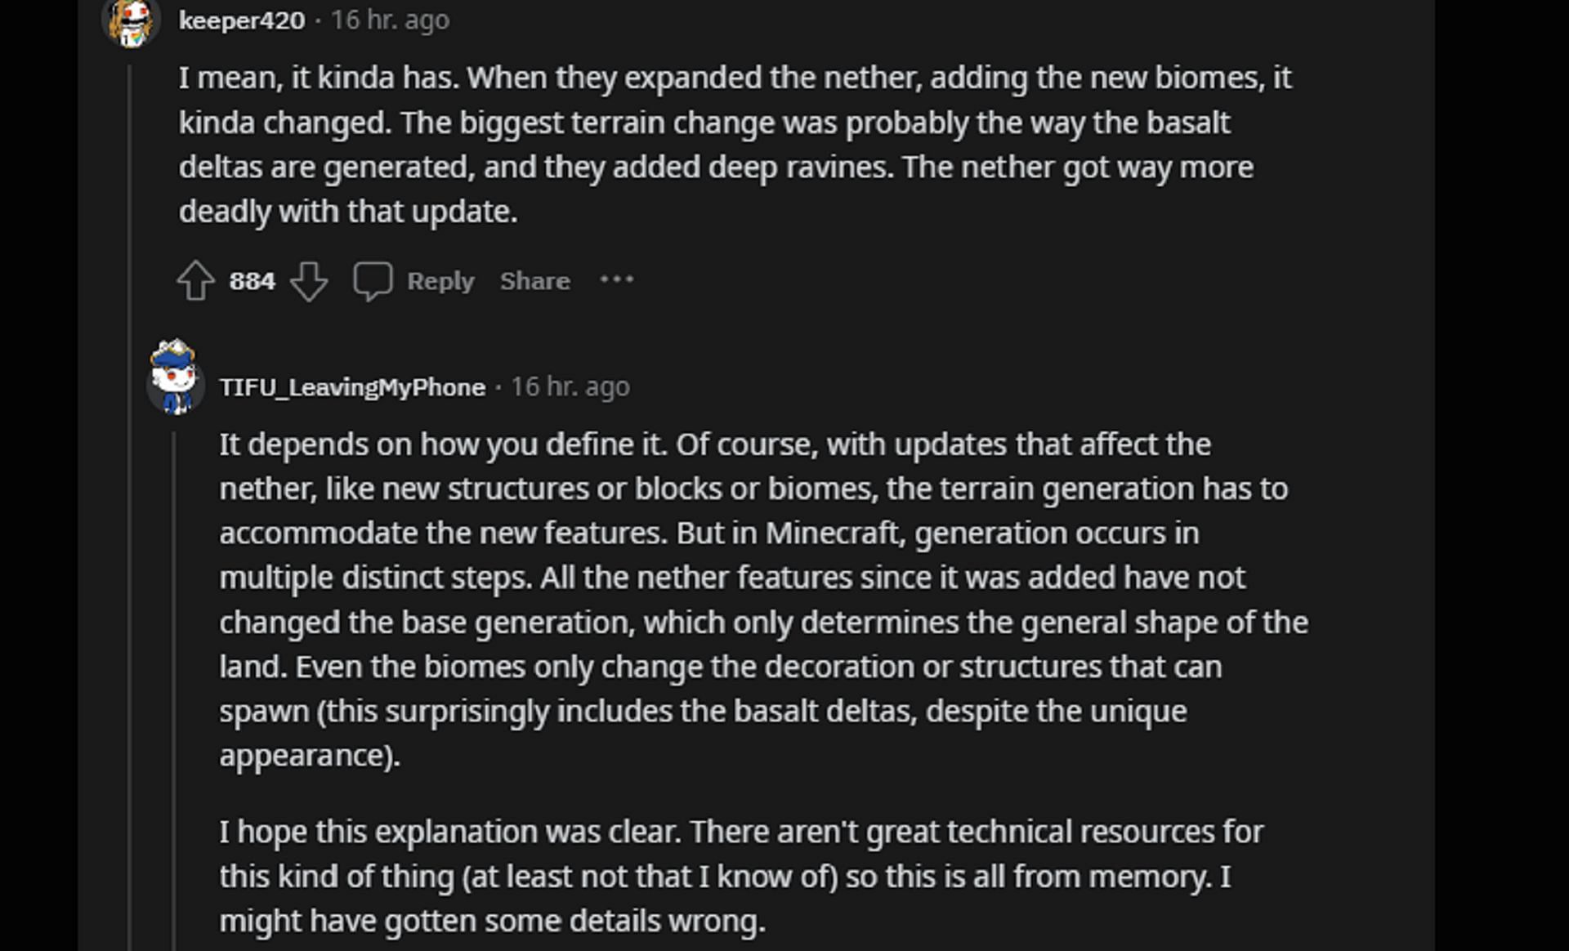Click the upvote toggle on keeper420's comment
The height and width of the screenshot is (951, 1569).
tap(196, 280)
